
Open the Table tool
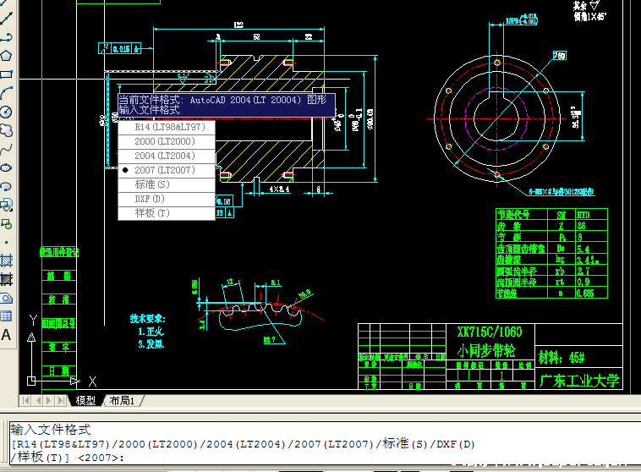click(x=7, y=316)
